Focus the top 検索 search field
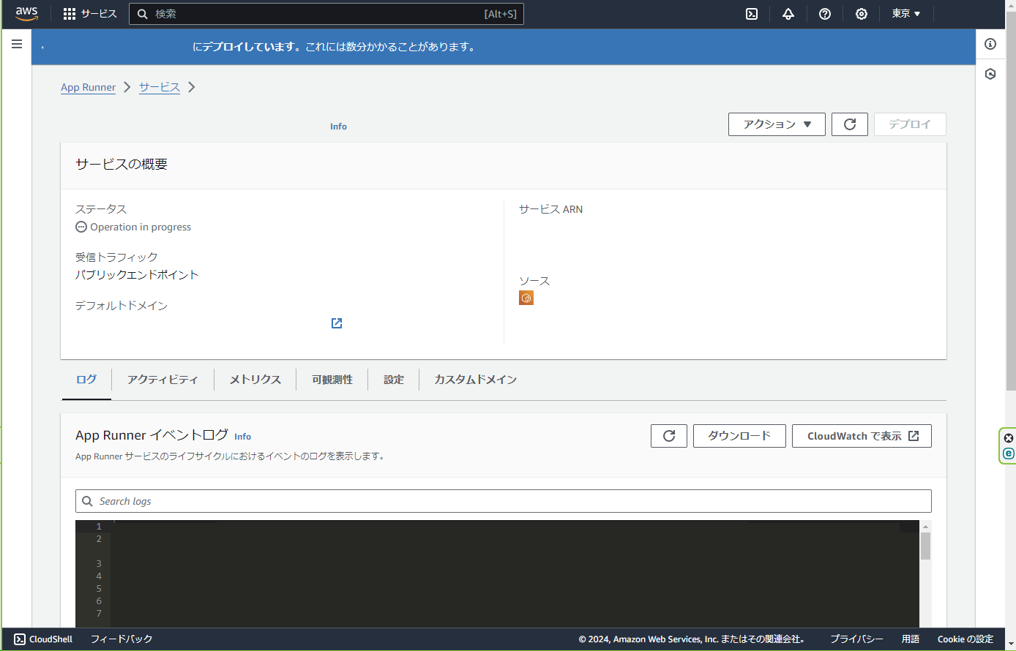 (x=326, y=14)
